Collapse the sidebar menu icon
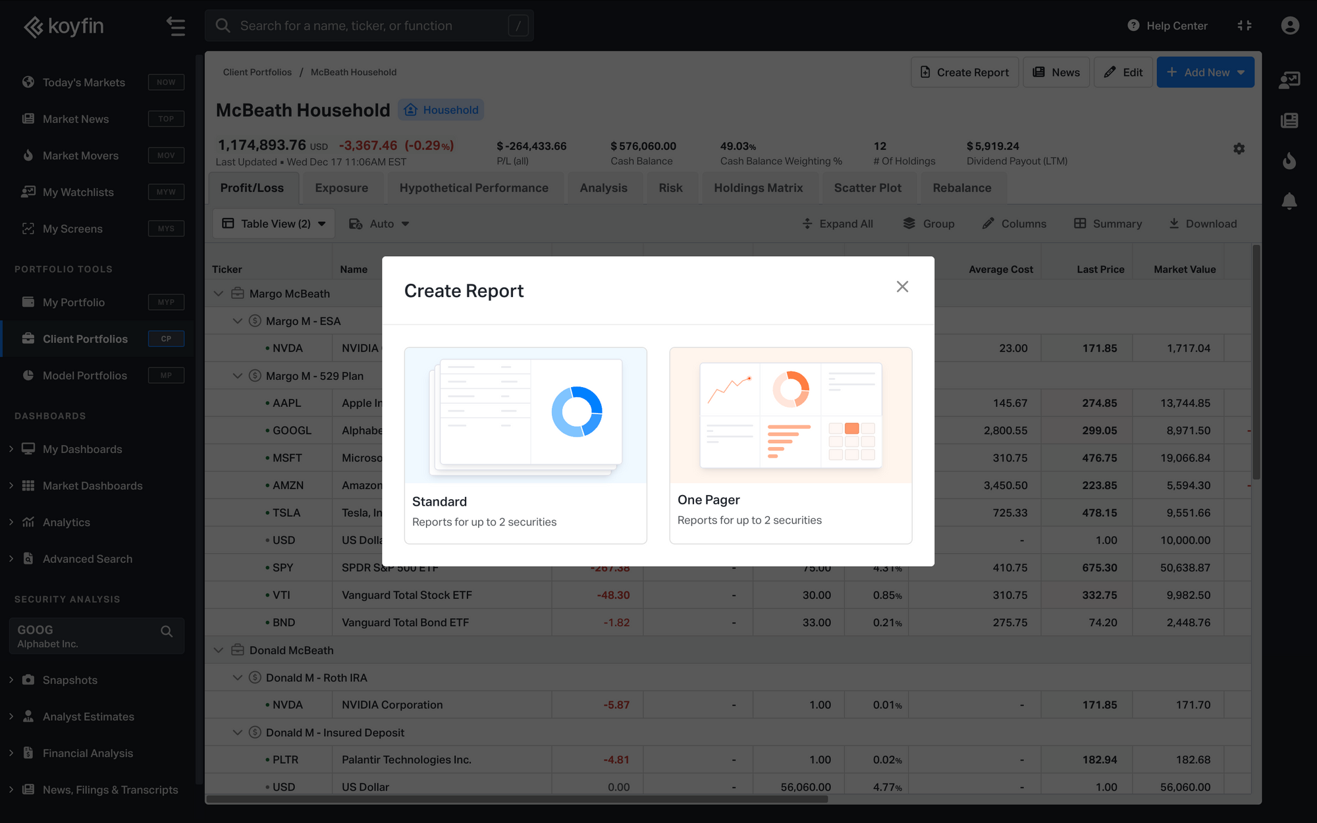This screenshot has height=823, width=1317. [175, 26]
